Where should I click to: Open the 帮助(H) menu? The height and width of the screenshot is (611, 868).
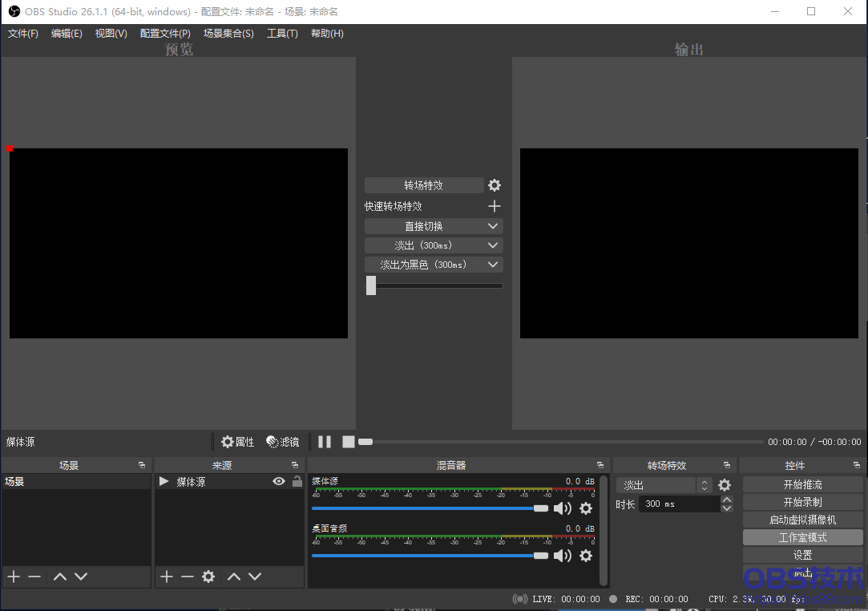coord(327,33)
